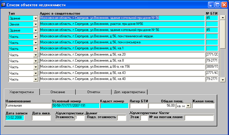Expand the Тип dropdown for the кв.43 row
Image resolution: width=229 pixels, height=135 pixels.
pos(36,73)
